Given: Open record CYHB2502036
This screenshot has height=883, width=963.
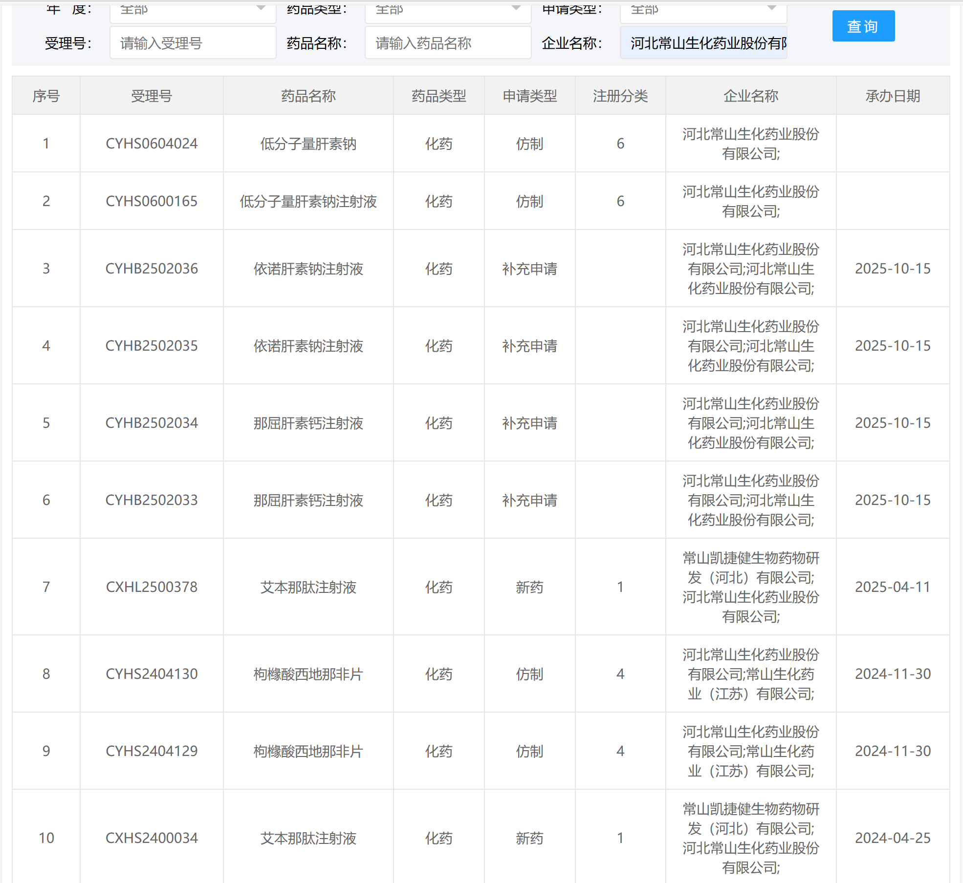Looking at the screenshot, I should click(152, 269).
